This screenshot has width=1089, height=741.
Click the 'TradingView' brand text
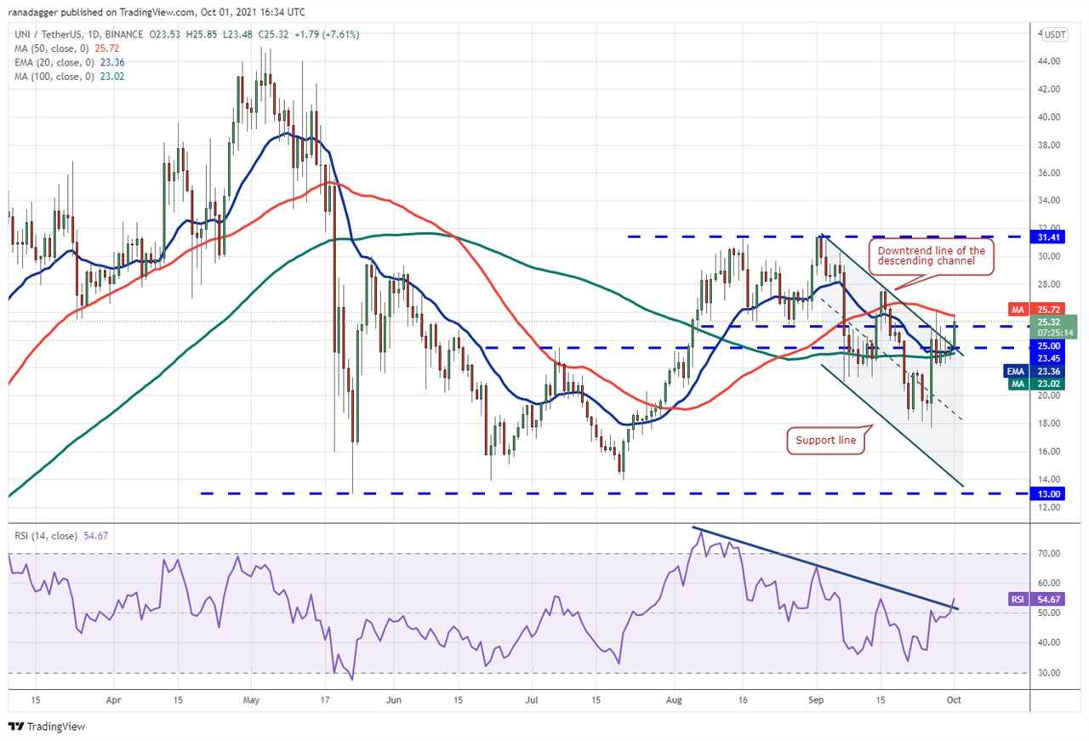click(58, 727)
